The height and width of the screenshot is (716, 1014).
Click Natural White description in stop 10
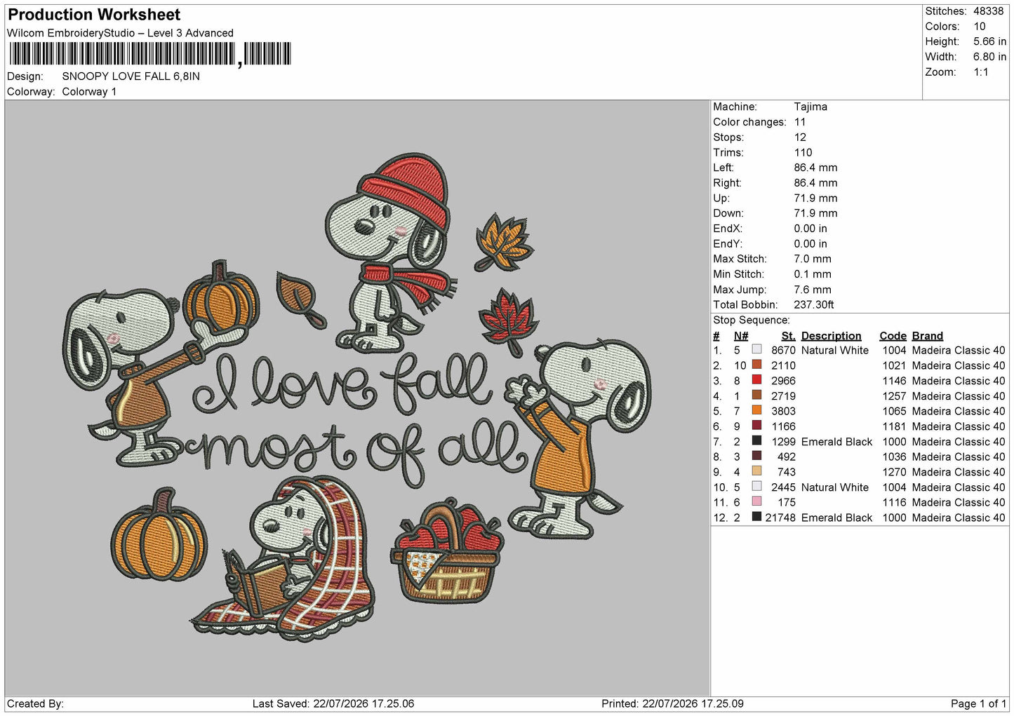pyautogui.click(x=835, y=487)
